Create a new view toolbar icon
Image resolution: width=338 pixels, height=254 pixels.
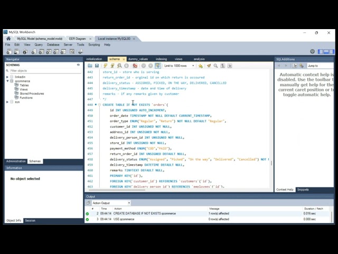click(49, 52)
